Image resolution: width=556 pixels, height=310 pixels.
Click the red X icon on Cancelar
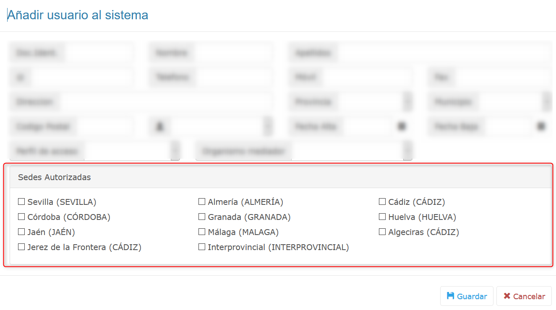[x=507, y=296]
